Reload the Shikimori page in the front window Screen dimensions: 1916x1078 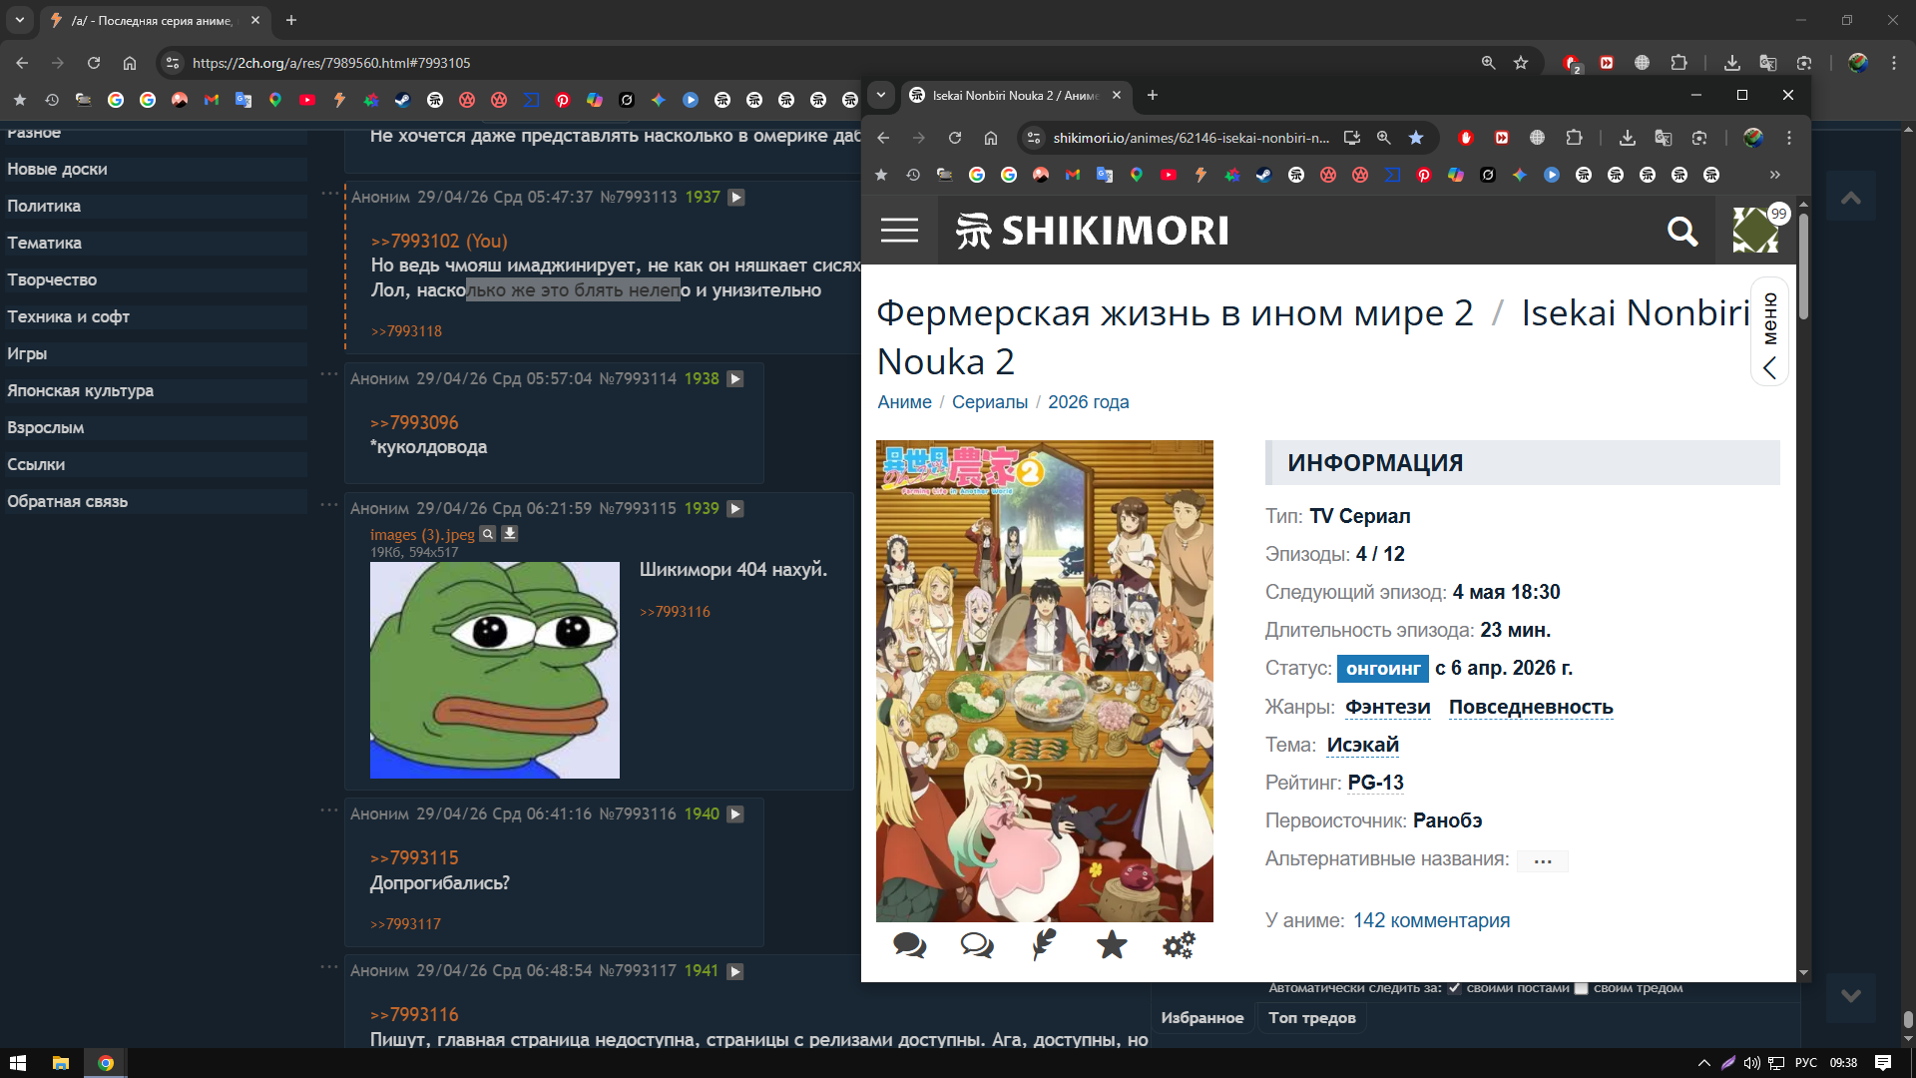[955, 138]
